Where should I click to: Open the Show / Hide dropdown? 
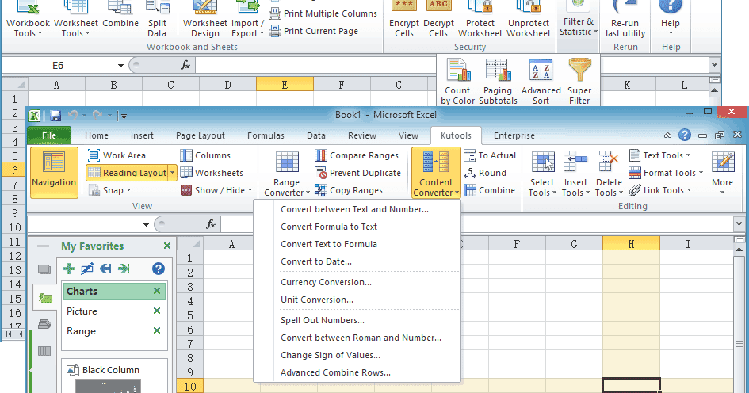(x=216, y=190)
